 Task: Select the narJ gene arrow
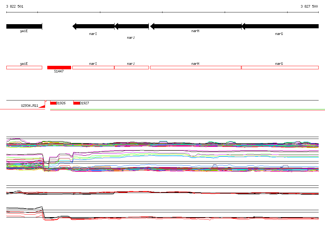[x=132, y=26]
